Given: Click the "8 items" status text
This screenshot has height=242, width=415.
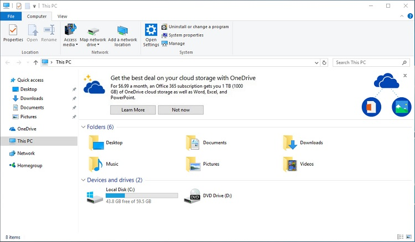Looking at the screenshot, I should pos(13,237).
